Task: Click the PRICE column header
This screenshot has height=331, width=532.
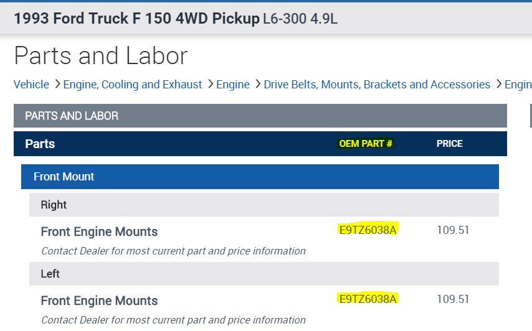Action: tap(449, 144)
